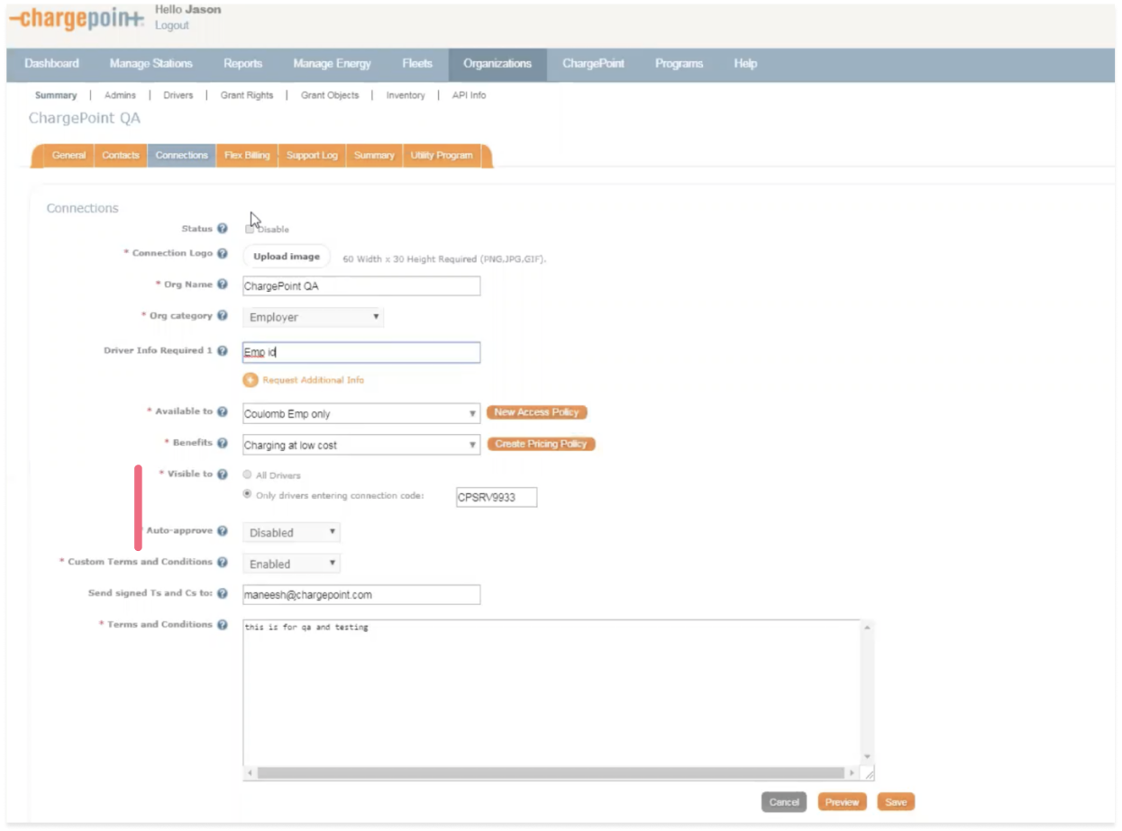Toggle the Status Disable checkbox

(x=250, y=230)
